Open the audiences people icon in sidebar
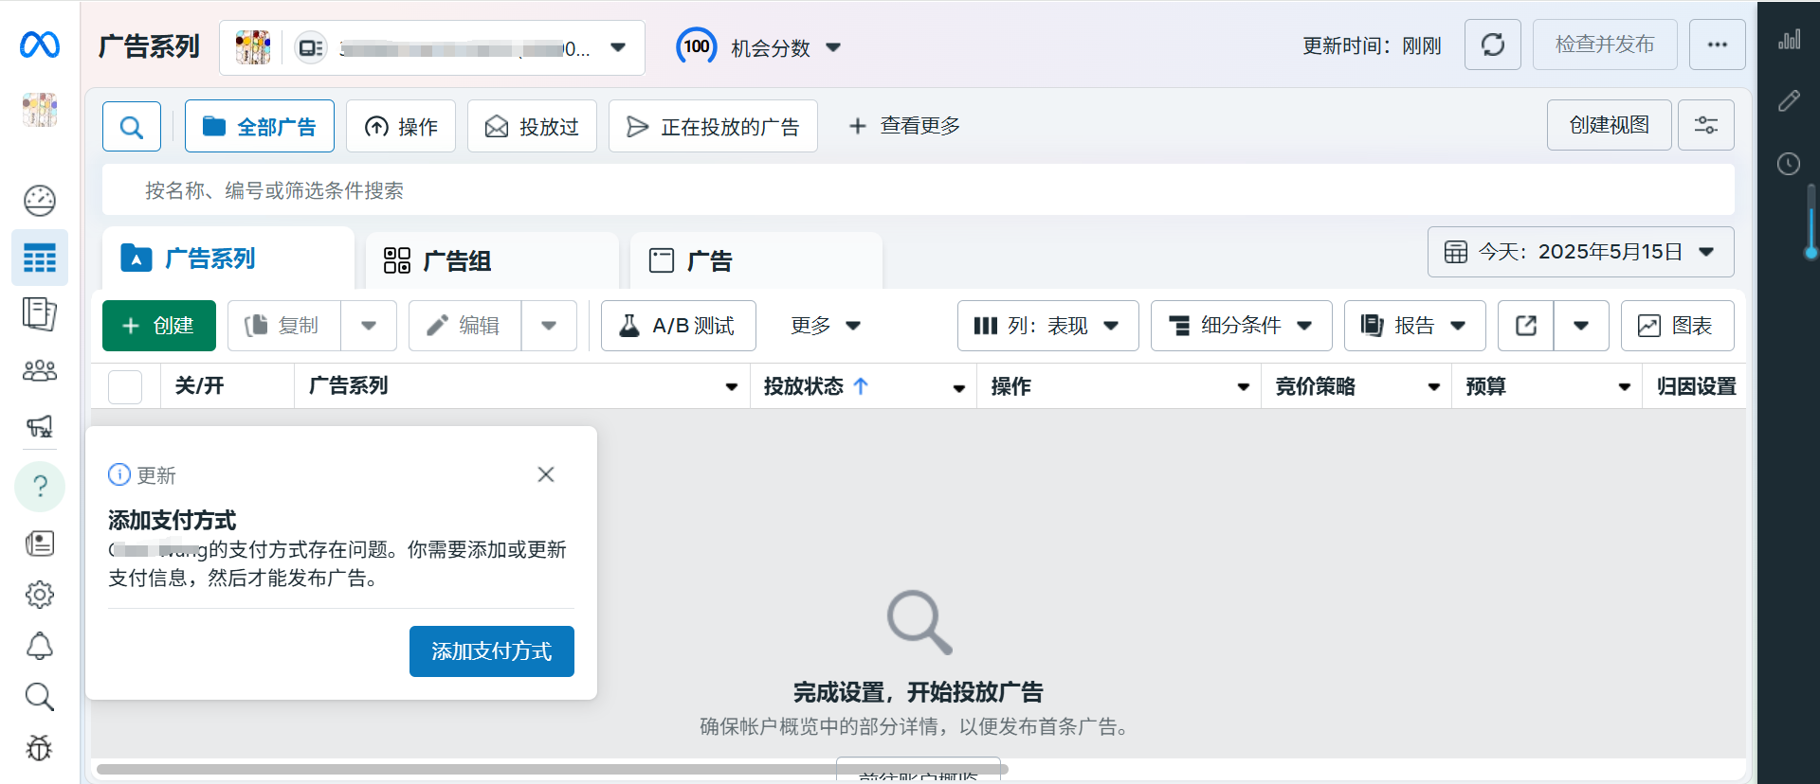The image size is (1820, 784). (40, 370)
